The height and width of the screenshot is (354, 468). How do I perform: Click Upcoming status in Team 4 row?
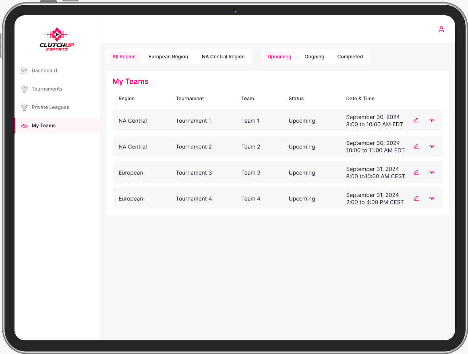pyautogui.click(x=302, y=199)
